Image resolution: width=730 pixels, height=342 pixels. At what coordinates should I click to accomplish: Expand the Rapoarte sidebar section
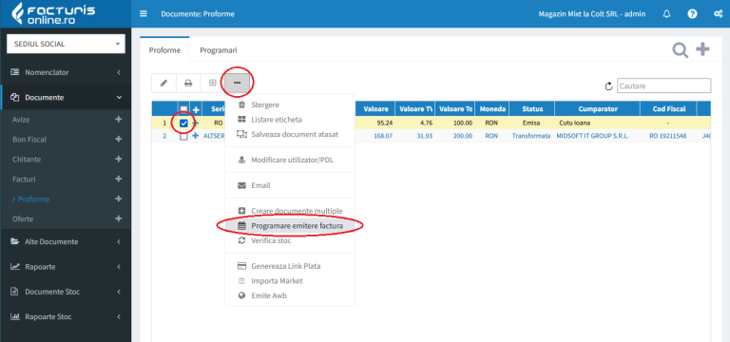pos(66,267)
